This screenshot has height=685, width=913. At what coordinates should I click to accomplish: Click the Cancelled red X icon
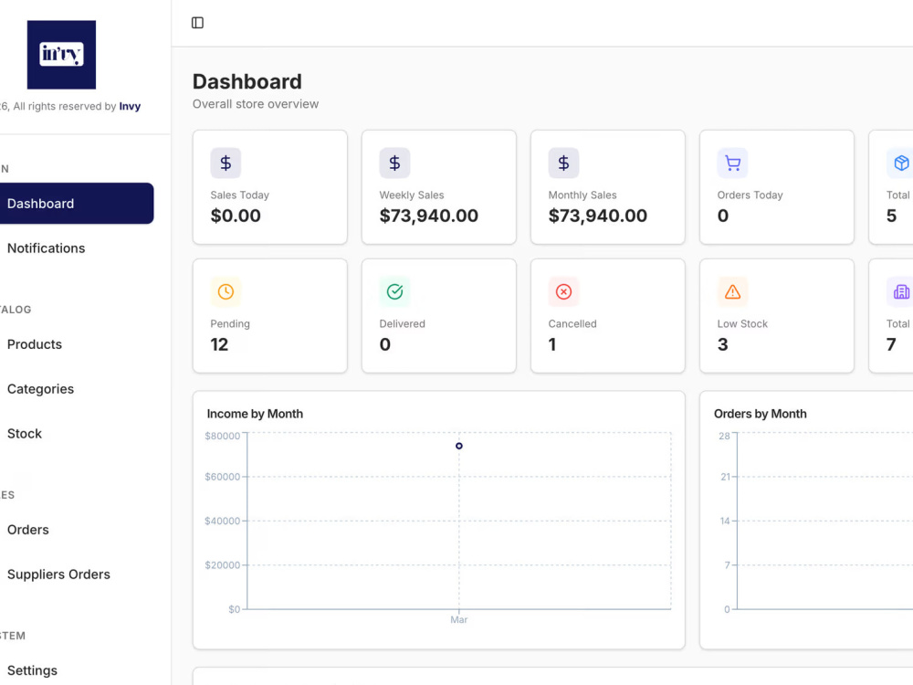563,292
